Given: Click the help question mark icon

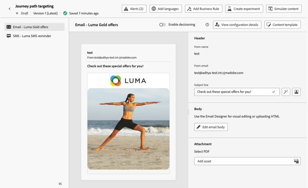Looking at the screenshot, I should [207, 25].
